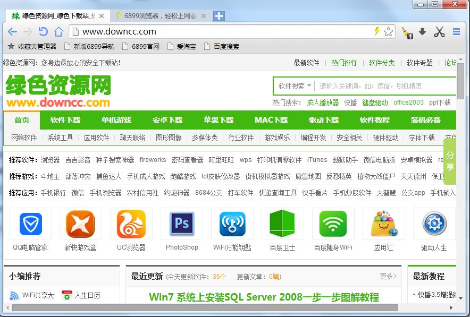The width and height of the screenshot is (470, 317).
Task: Toggle the lightning speed mode icon
Action: [377, 31]
